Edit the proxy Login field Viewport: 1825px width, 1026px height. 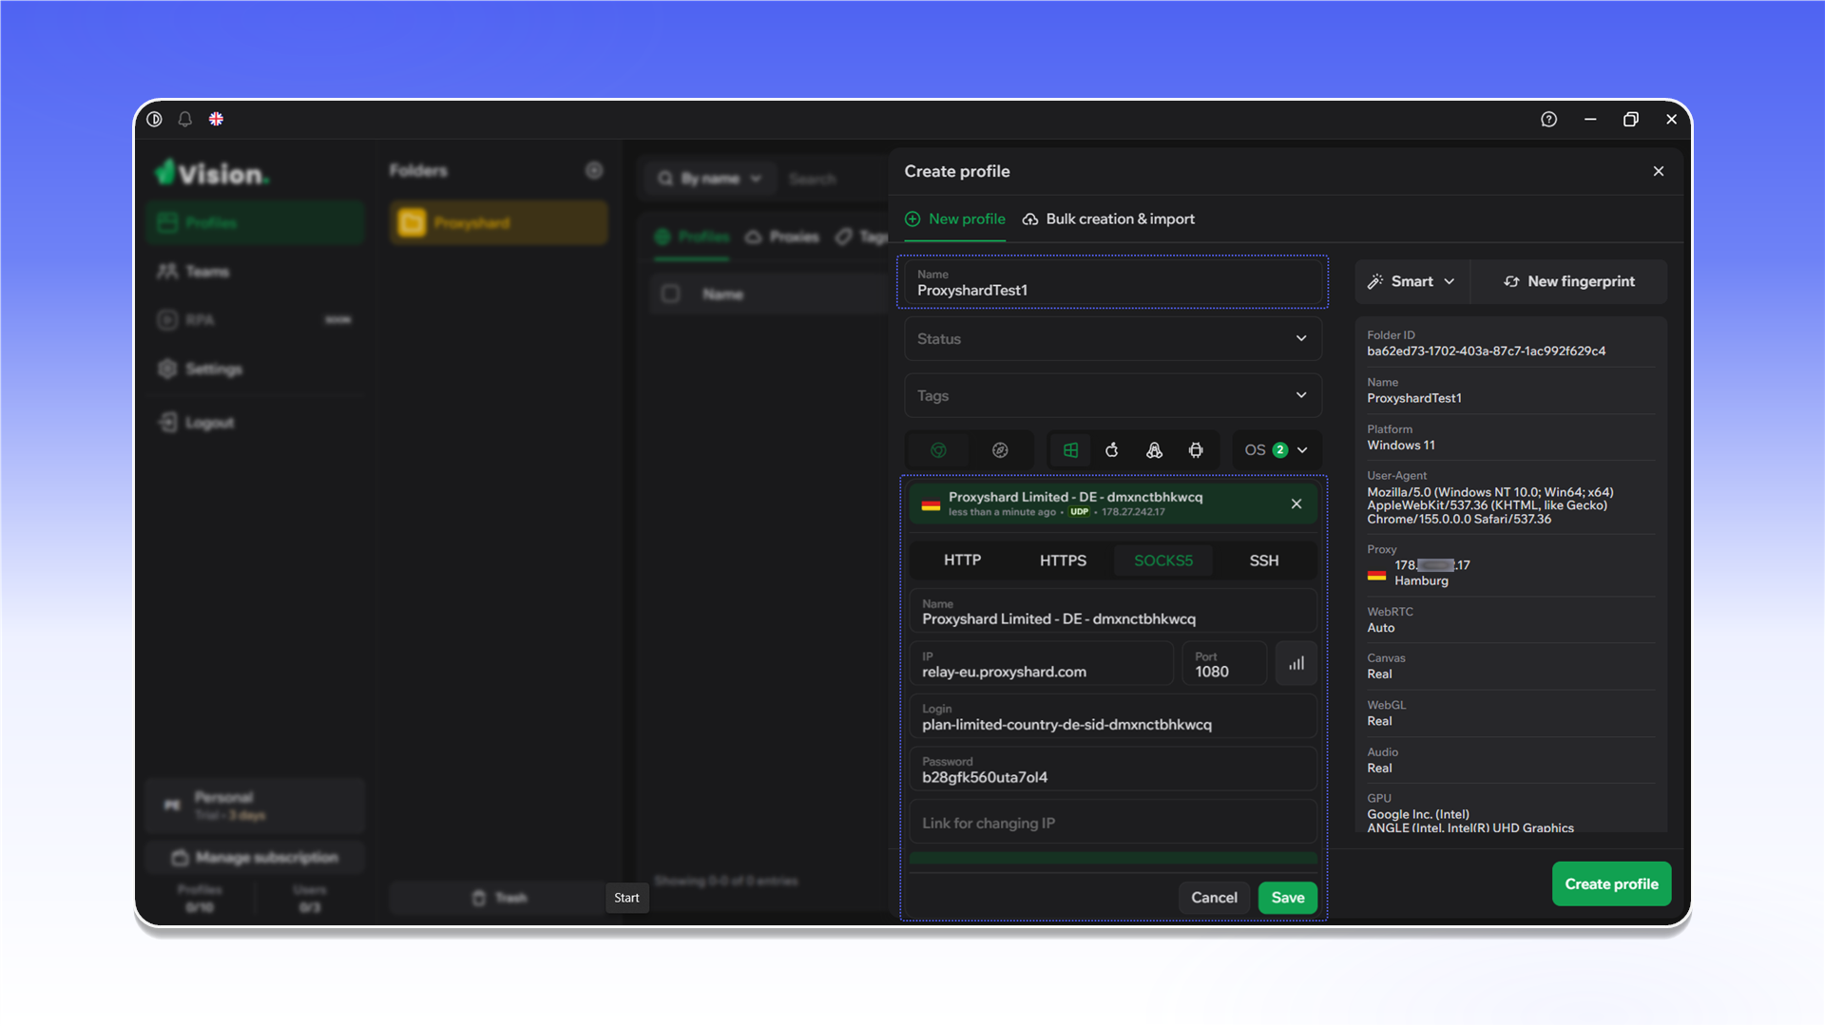click(x=1113, y=716)
